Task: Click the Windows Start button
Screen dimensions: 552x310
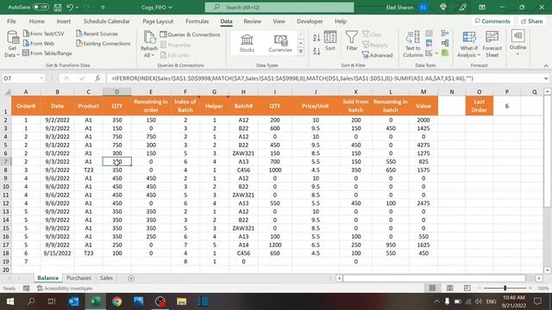Action: point(9,301)
